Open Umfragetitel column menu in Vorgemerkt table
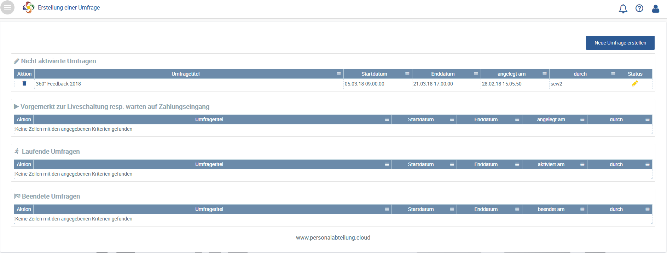Viewport: 667px width, 253px height. click(387, 119)
